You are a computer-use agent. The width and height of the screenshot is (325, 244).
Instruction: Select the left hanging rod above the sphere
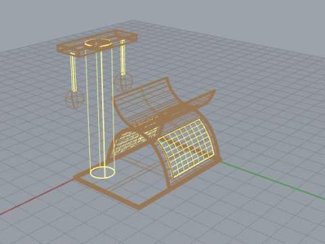point(73,73)
